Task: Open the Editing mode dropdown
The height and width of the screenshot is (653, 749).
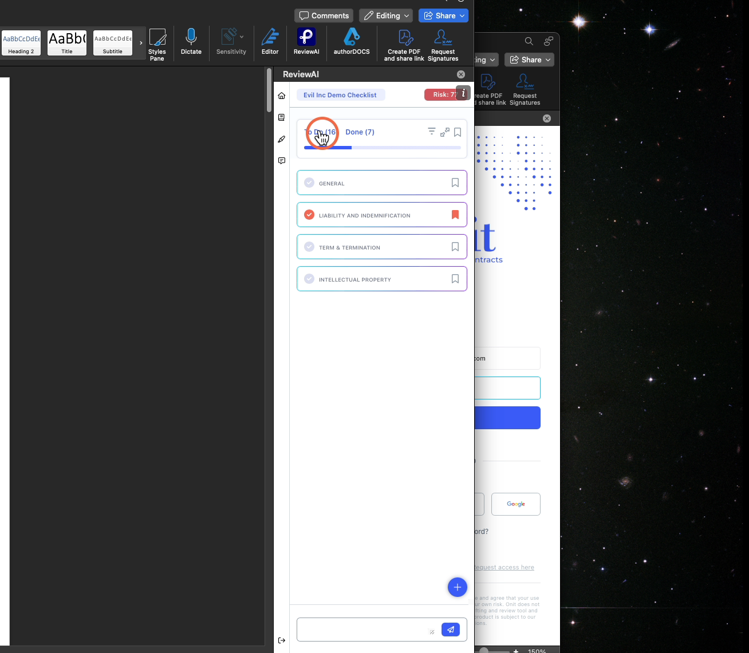Action: coord(386,15)
